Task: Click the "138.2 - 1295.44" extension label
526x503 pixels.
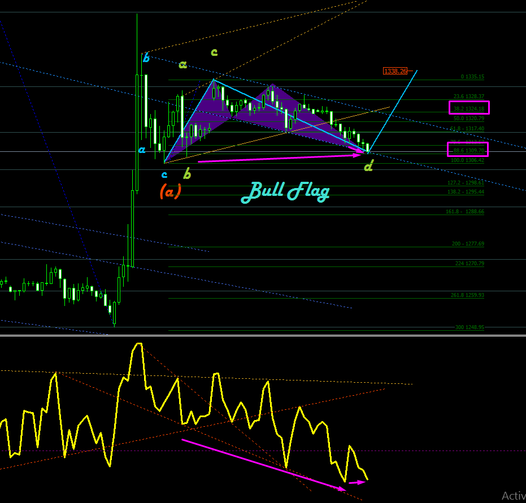Action: pos(466,192)
